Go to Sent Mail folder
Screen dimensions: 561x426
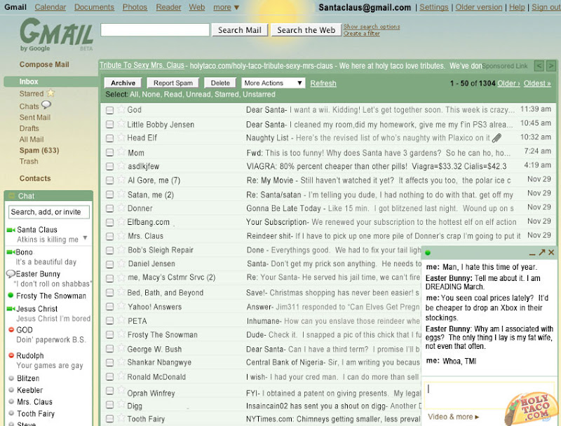point(34,117)
